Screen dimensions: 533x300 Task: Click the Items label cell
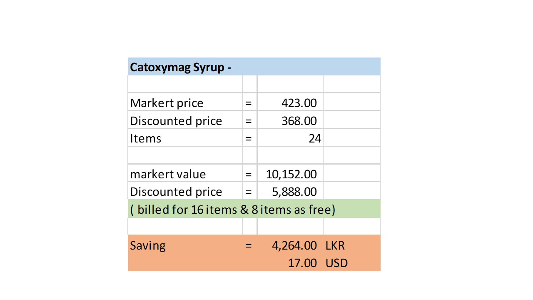[185, 138]
